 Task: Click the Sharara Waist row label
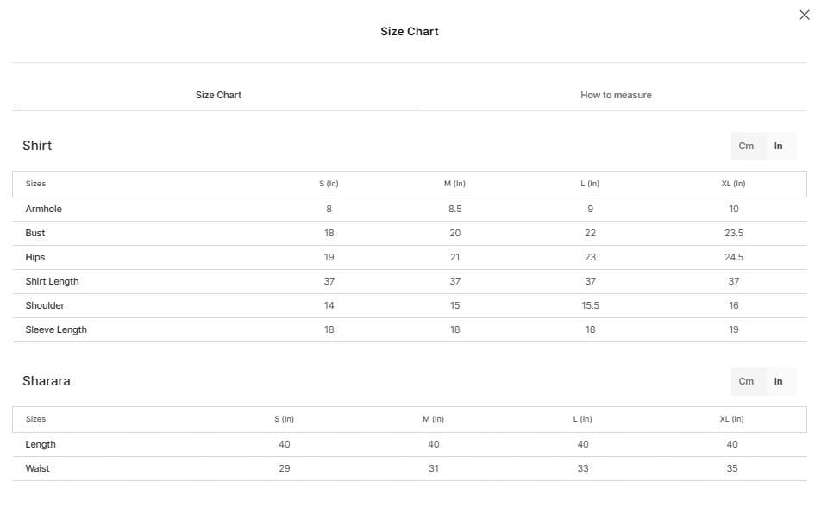coord(37,468)
